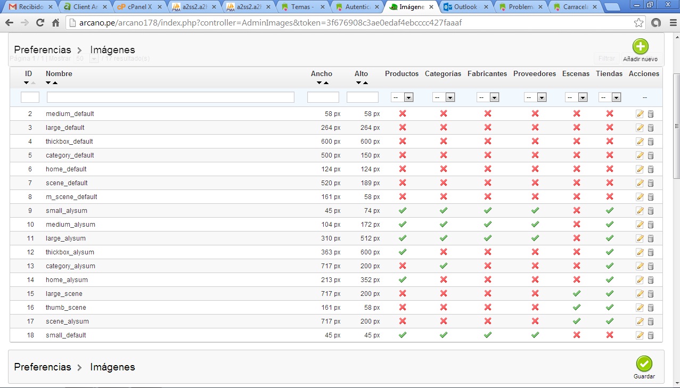680x388 pixels.
Task: Edit the medium_default image type
Action: 640,114
